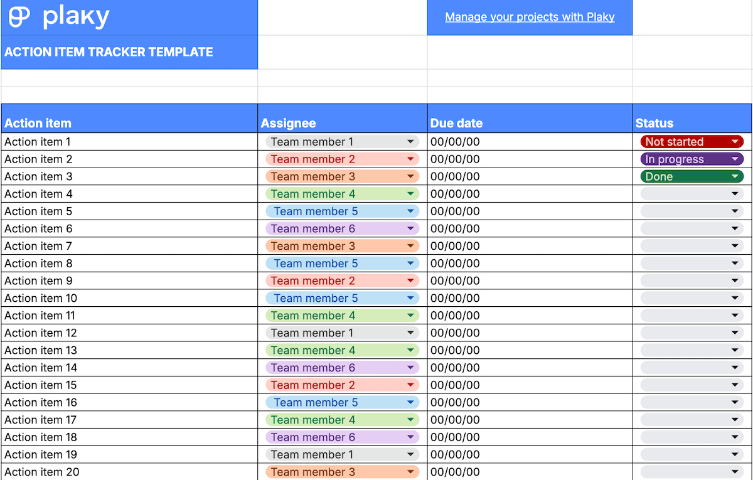Click the Plaky logo icon
The height and width of the screenshot is (480, 753).
pos(19,17)
